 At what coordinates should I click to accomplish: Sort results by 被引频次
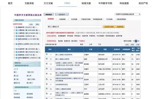point(74,41)
